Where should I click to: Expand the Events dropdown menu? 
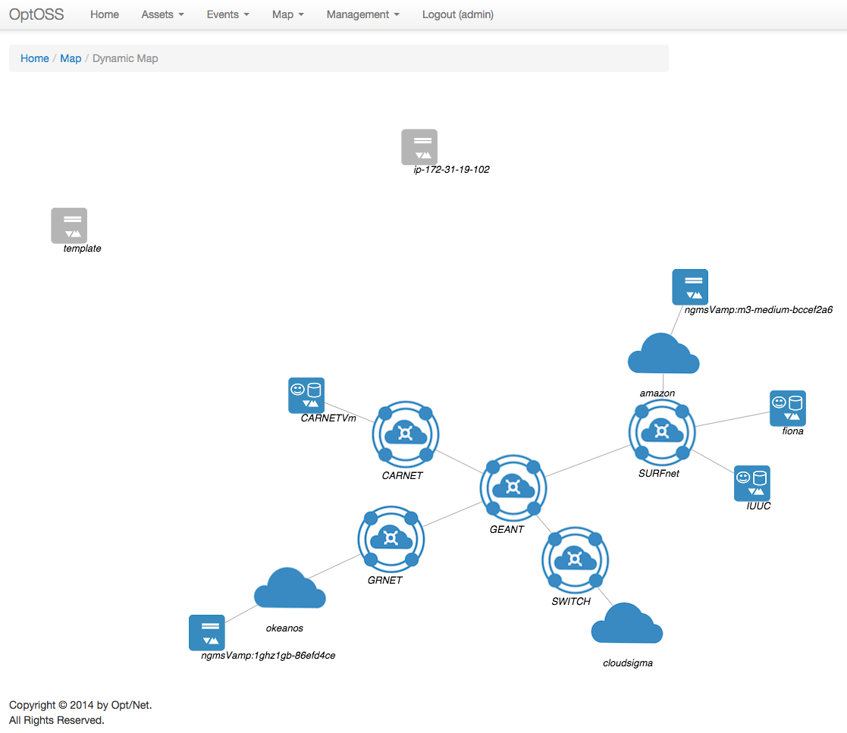point(227,14)
